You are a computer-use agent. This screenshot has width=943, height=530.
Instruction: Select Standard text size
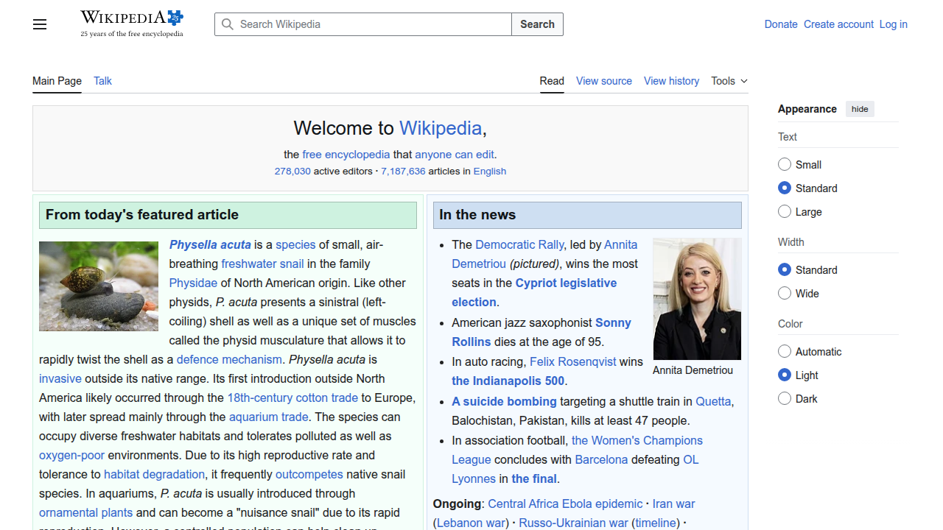[x=785, y=188]
